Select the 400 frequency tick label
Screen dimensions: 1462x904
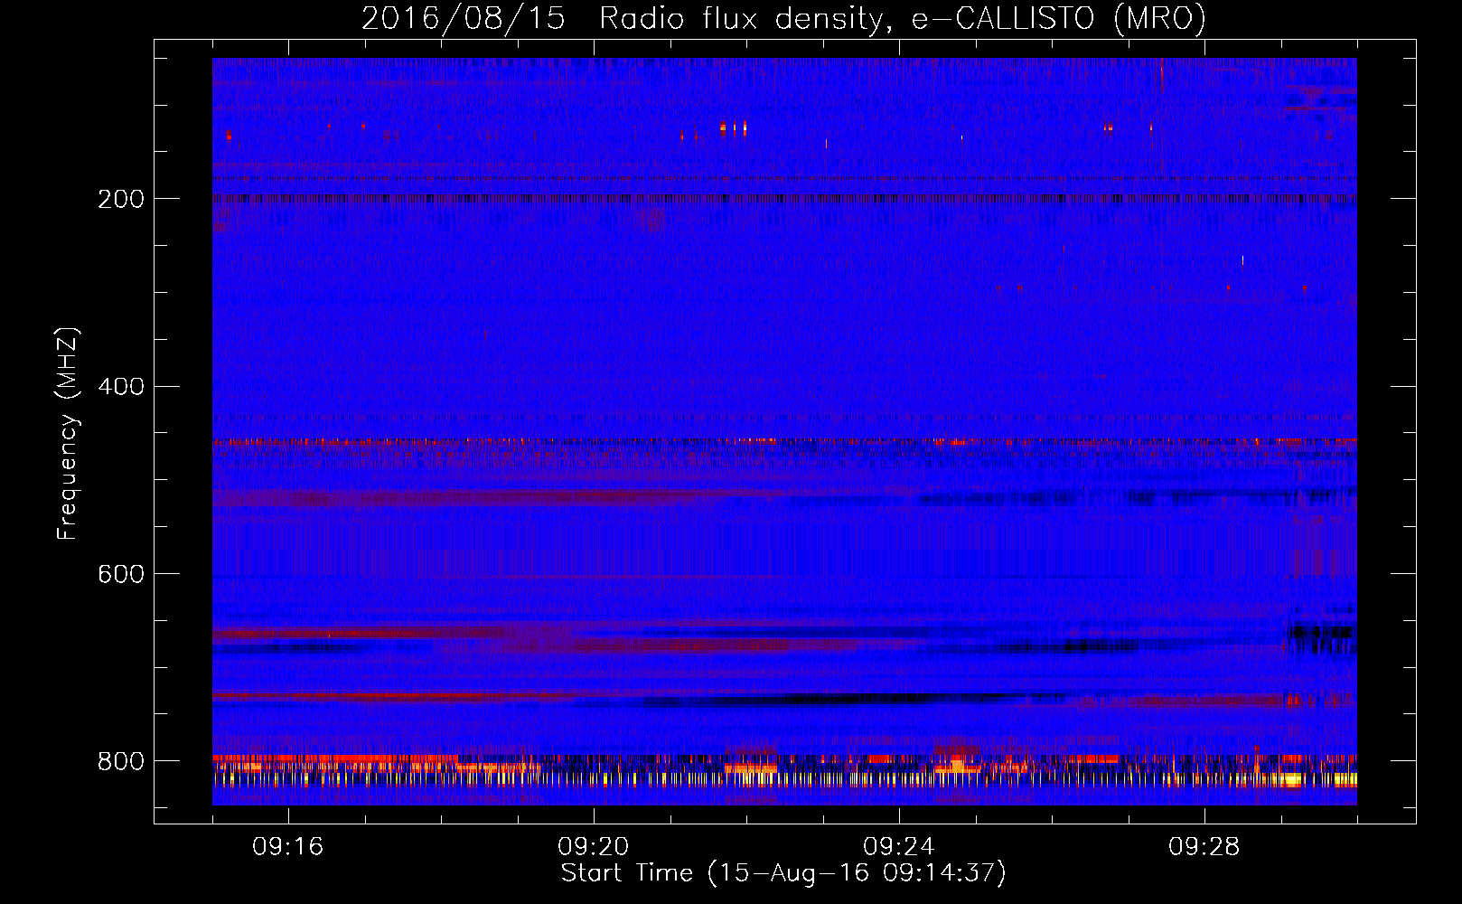[x=121, y=387]
